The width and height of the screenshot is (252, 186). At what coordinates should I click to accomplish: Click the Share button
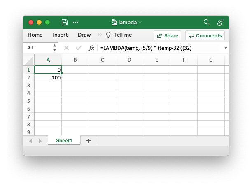click(167, 35)
